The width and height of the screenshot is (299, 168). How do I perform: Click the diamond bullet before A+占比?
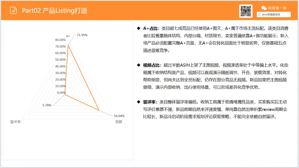[x=139, y=28]
